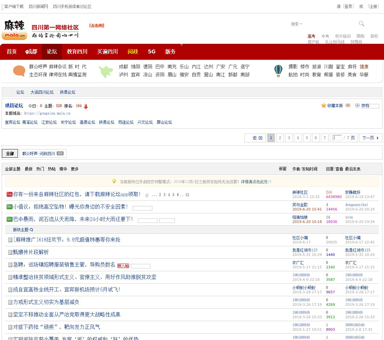
Task: Click the page number input box
Action: point(337,138)
